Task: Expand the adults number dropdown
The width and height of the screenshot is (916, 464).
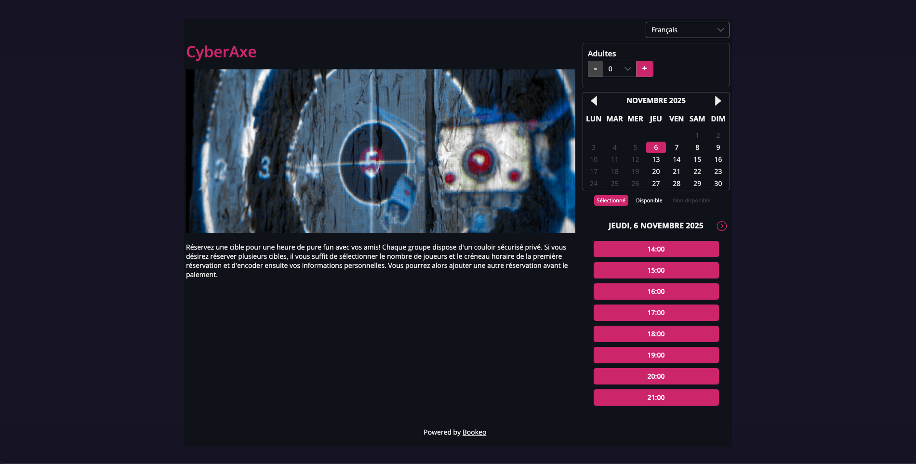Action: point(619,69)
